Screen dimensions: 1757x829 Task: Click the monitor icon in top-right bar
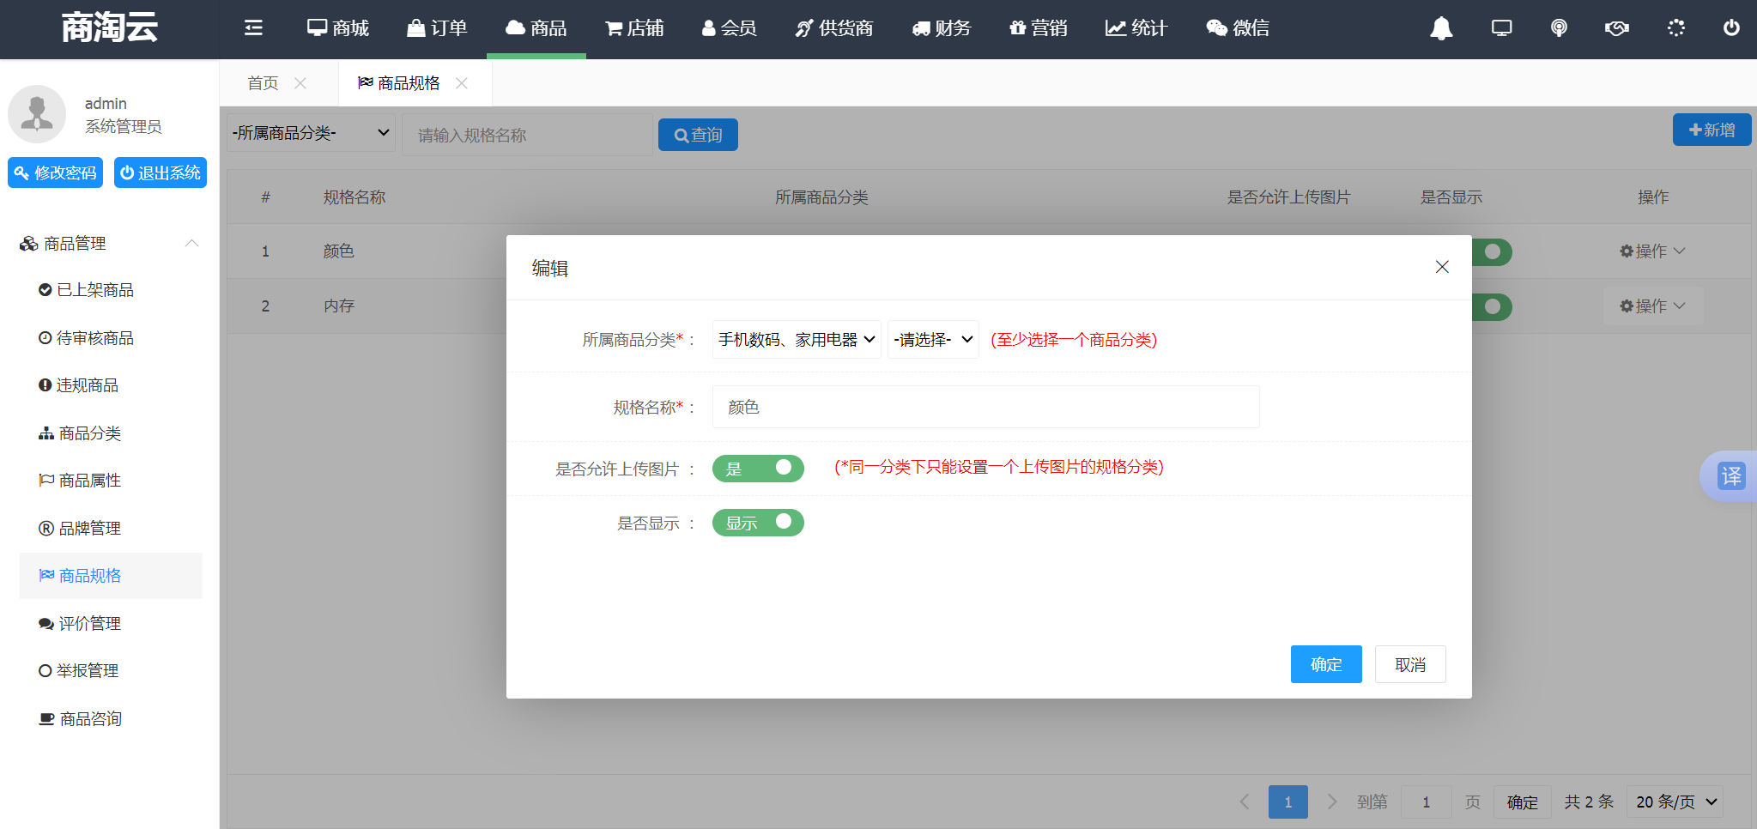[x=1501, y=28]
